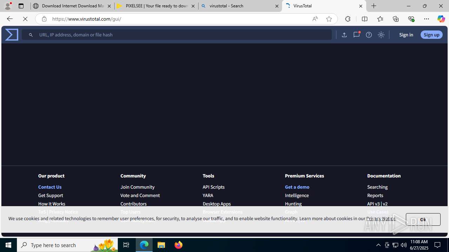Open a new tab with plus button
This screenshot has height=252, width=449.
tap(374, 6)
